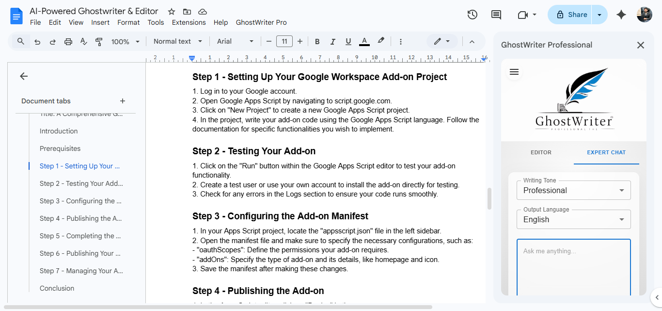The width and height of the screenshot is (662, 311).
Task: Close the GhostWriter Professional panel
Action: (x=641, y=45)
